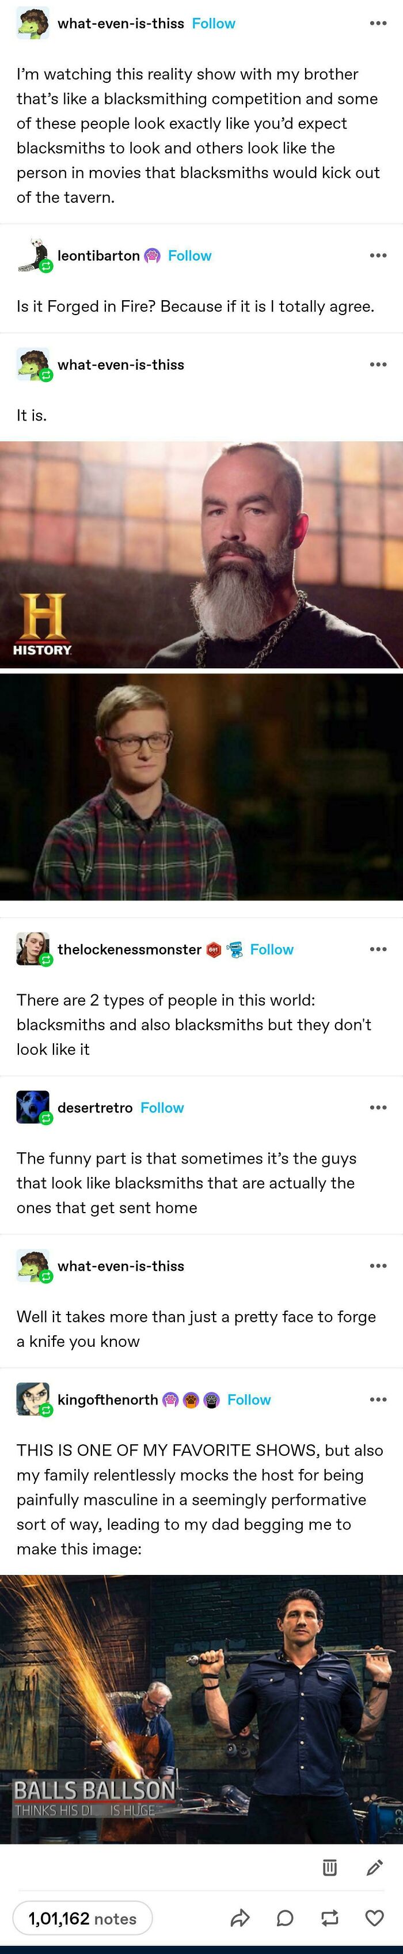Follow what-even-is-thiss at top of post
The width and height of the screenshot is (403, 1954).
click(x=214, y=24)
